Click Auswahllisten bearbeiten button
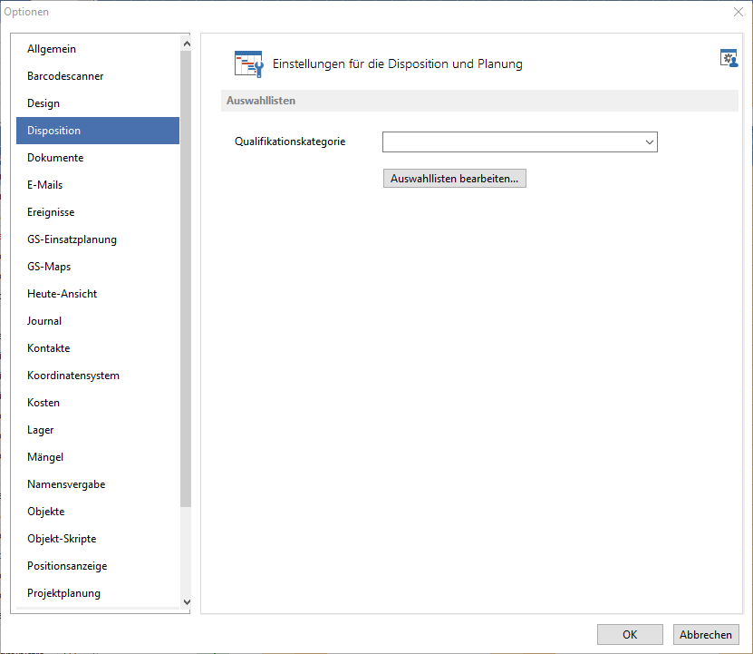753x654 pixels. pyautogui.click(x=454, y=179)
